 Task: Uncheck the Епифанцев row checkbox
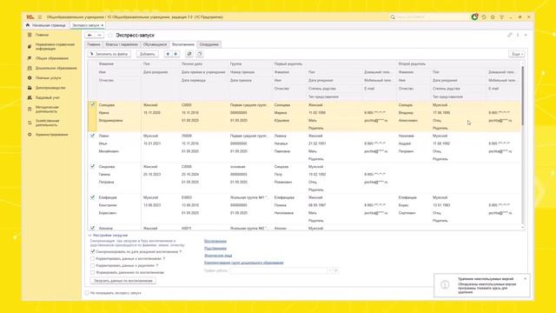point(93,197)
